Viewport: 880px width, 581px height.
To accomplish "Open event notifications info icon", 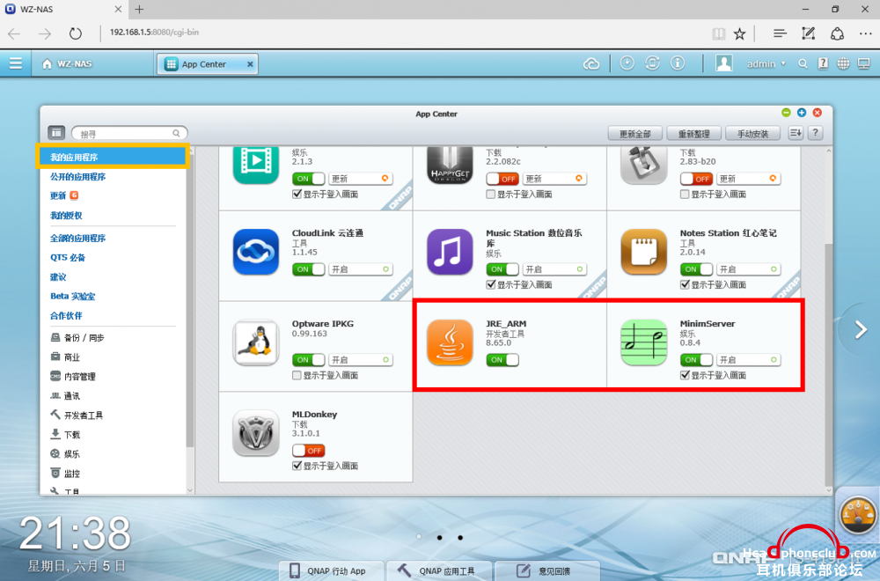I will 678,63.
